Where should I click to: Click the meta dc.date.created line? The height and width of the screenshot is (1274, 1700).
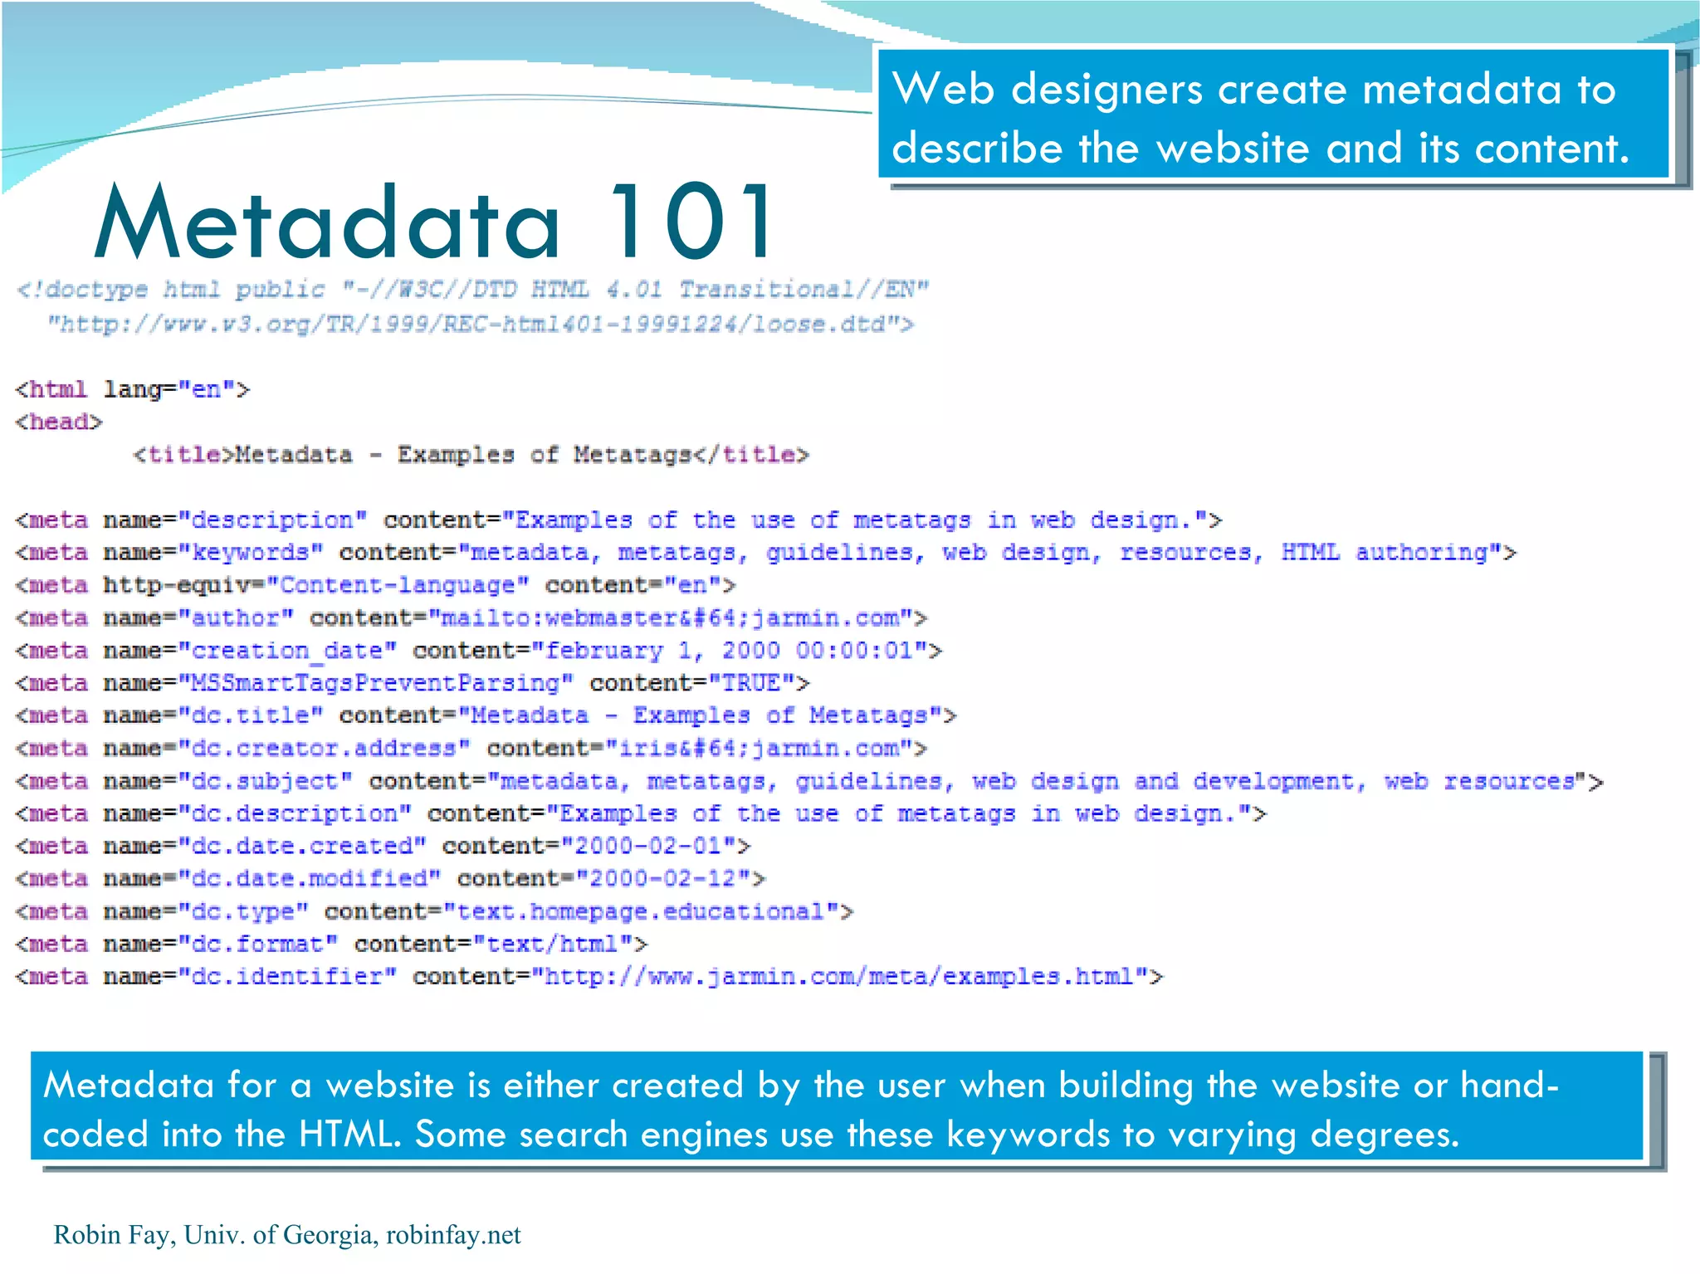coord(383,847)
